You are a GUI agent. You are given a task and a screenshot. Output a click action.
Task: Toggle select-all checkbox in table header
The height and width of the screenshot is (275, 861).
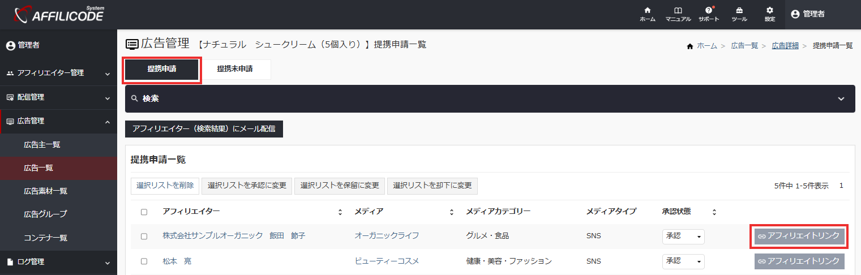(x=144, y=212)
